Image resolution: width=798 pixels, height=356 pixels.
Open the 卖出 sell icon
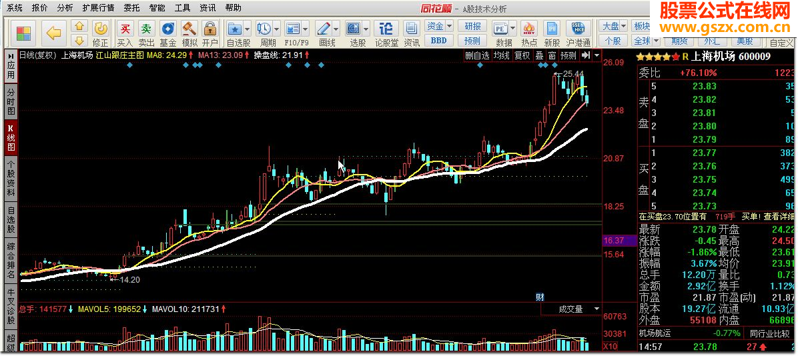click(x=147, y=29)
